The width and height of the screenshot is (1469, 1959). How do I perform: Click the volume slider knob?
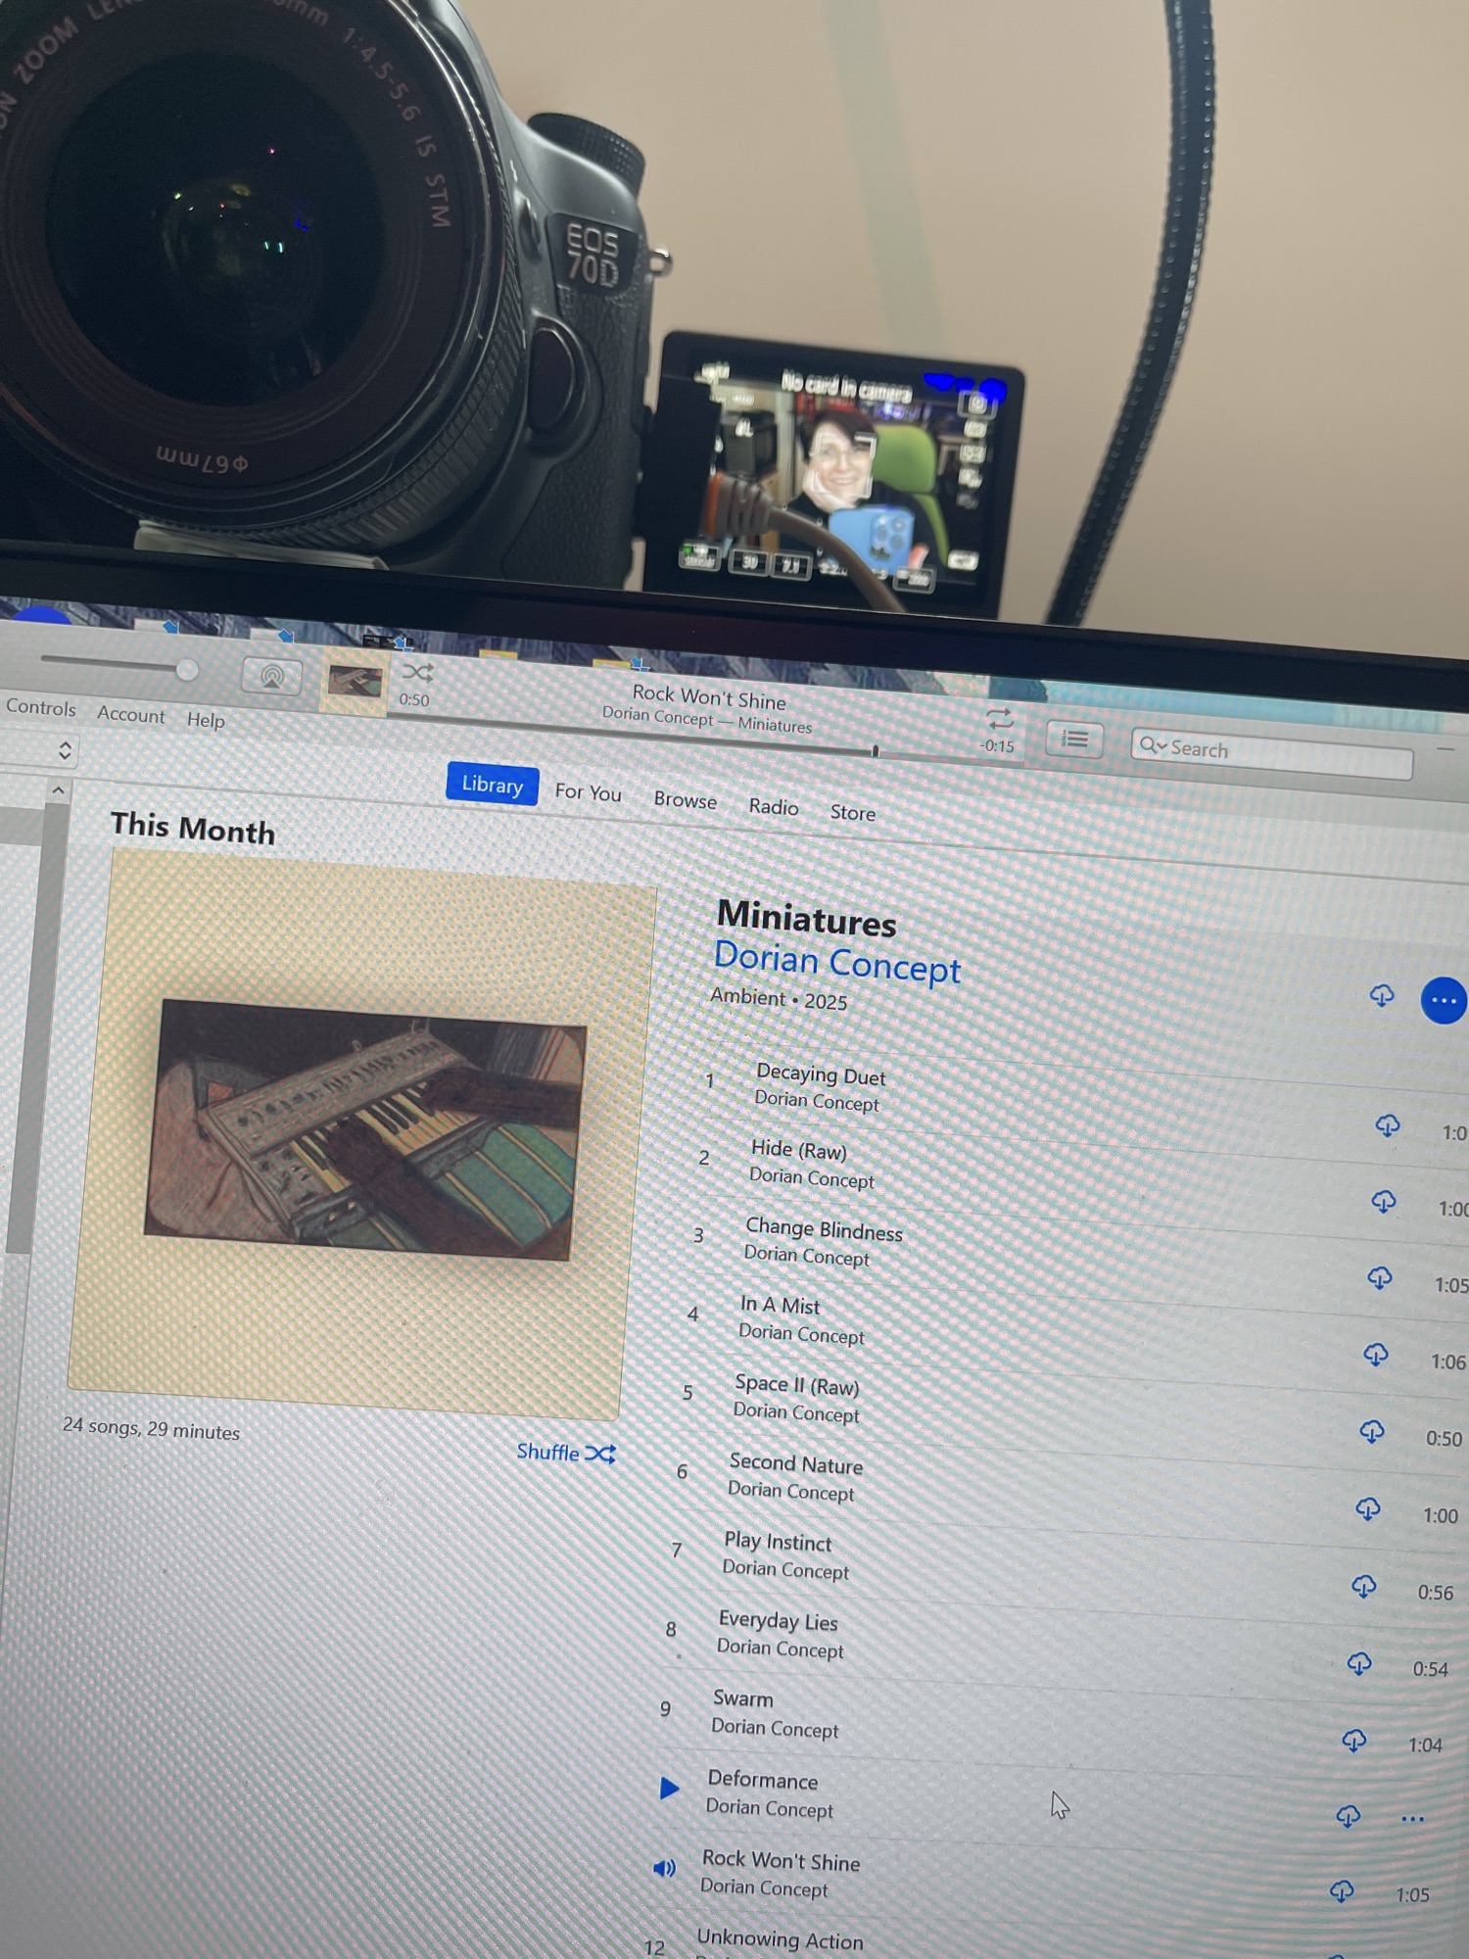point(186,670)
